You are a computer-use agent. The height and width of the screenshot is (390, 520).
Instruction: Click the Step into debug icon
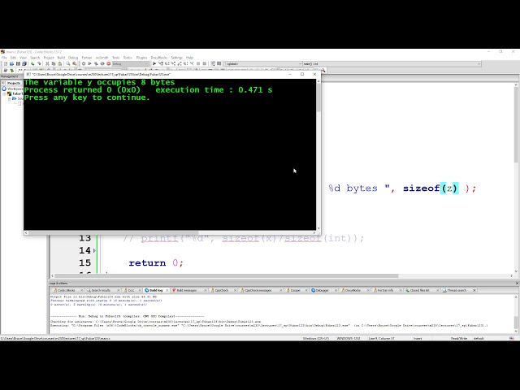point(173,63)
